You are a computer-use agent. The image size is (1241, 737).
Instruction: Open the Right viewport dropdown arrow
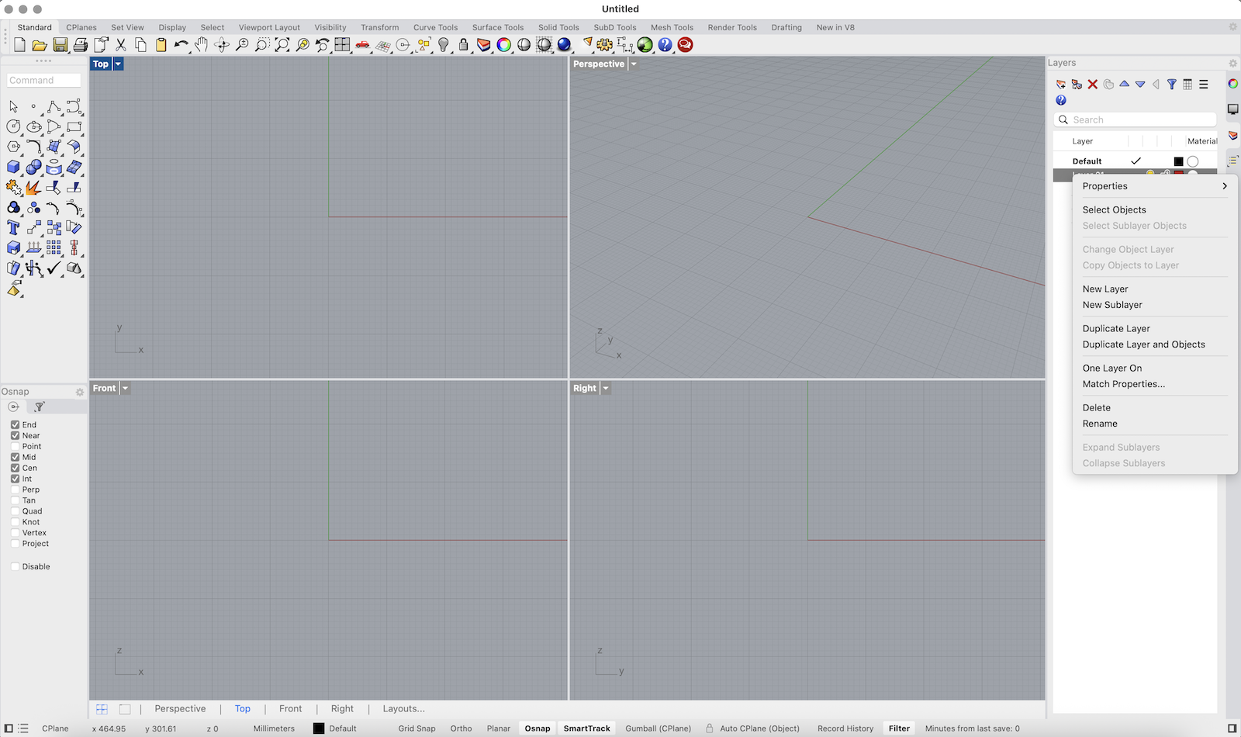[x=606, y=388]
